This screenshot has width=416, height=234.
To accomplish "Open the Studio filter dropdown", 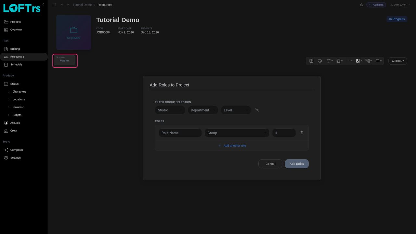I will point(170,110).
